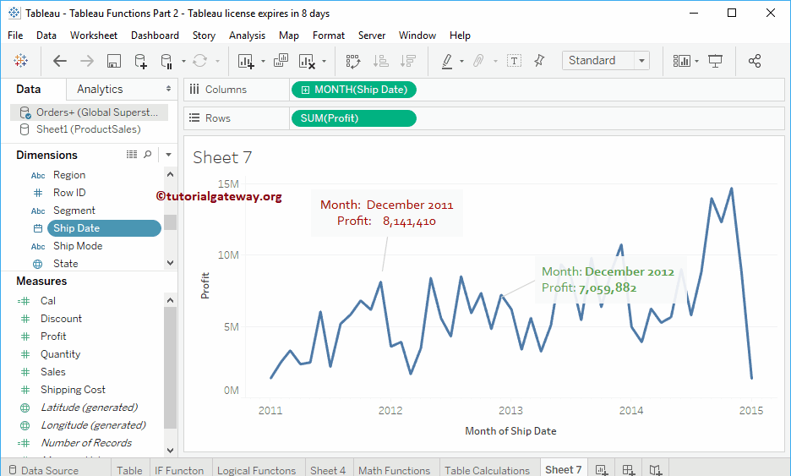Open the Analysis menu
The image size is (791, 476).
pos(247,36)
